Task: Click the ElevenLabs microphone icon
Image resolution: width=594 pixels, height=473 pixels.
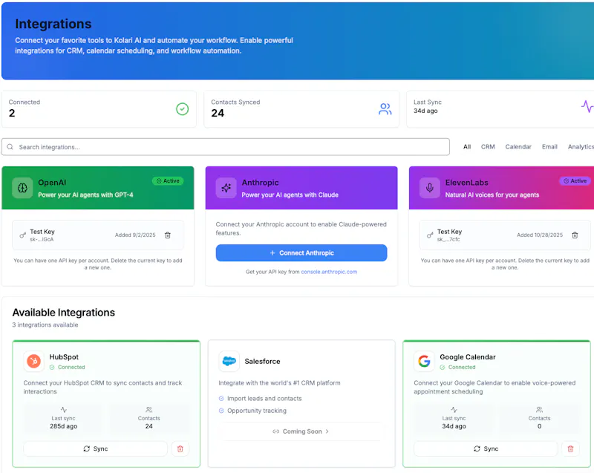Action: tap(430, 187)
